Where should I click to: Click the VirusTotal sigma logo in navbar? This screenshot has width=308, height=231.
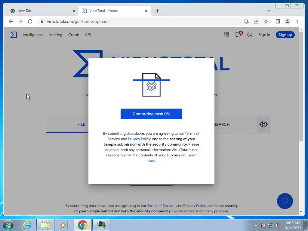(14, 35)
